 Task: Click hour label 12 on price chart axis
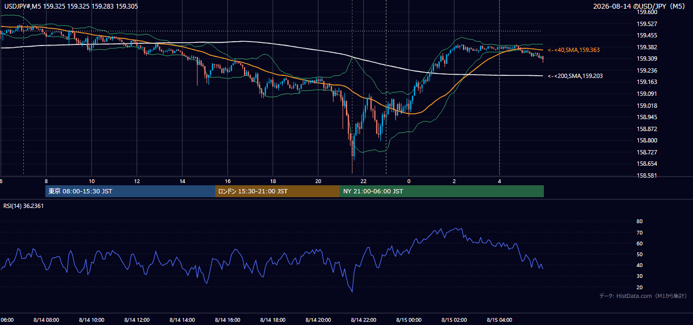(137, 181)
